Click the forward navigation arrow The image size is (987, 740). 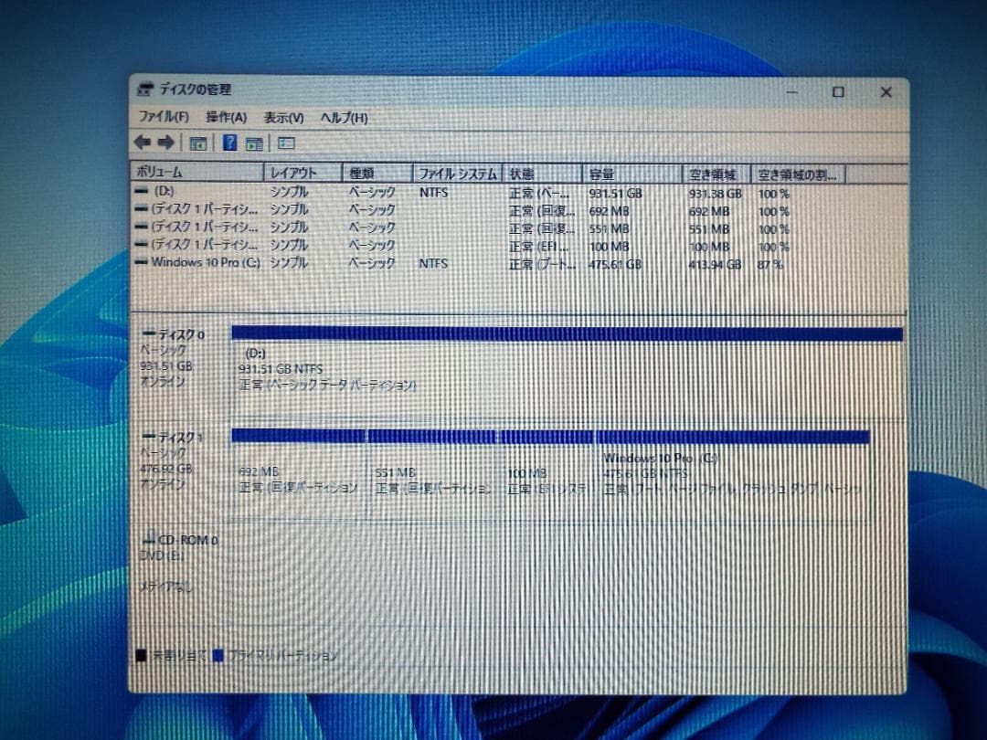coord(167,143)
